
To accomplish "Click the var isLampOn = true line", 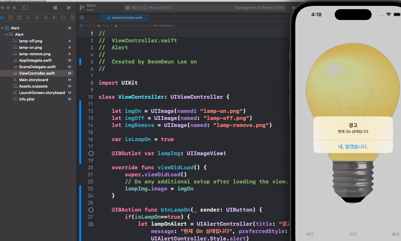I will [143, 139].
